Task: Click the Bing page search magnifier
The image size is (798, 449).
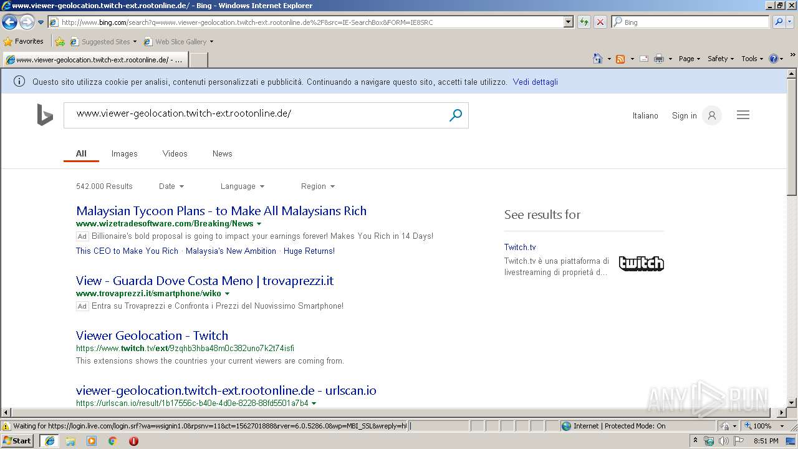Action: tap(456, 115)
